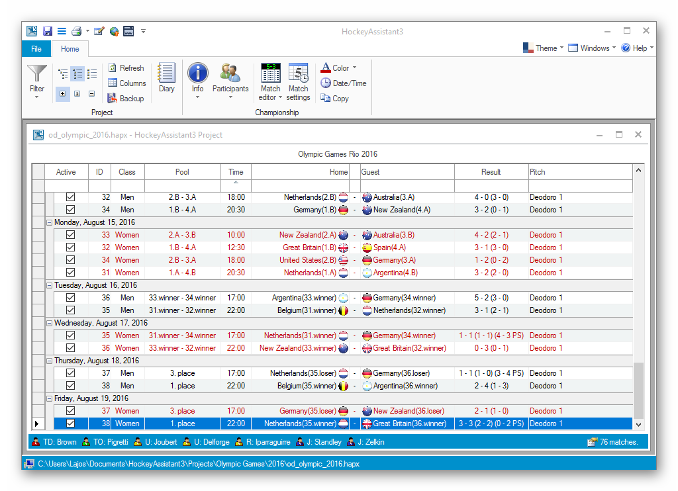
Task: Collapse the Friday, August 19, 2016 group
Action: point(49,398)
